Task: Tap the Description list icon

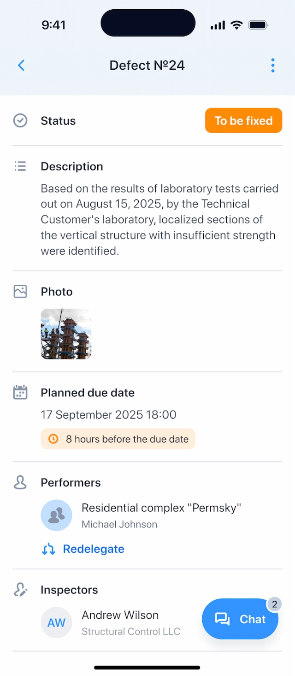Action: pyautogui.click(x=20, y=166)
